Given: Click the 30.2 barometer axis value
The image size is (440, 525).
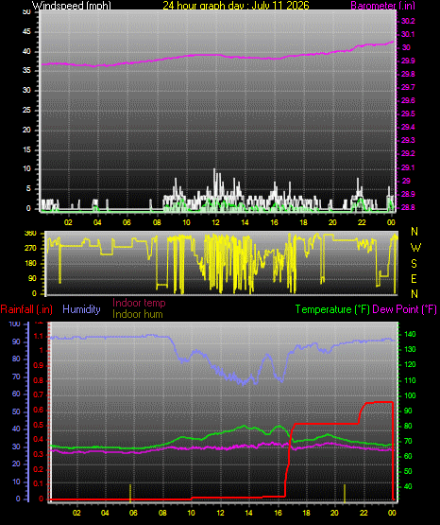Looking at the screenshot, I should coord(408,21).
